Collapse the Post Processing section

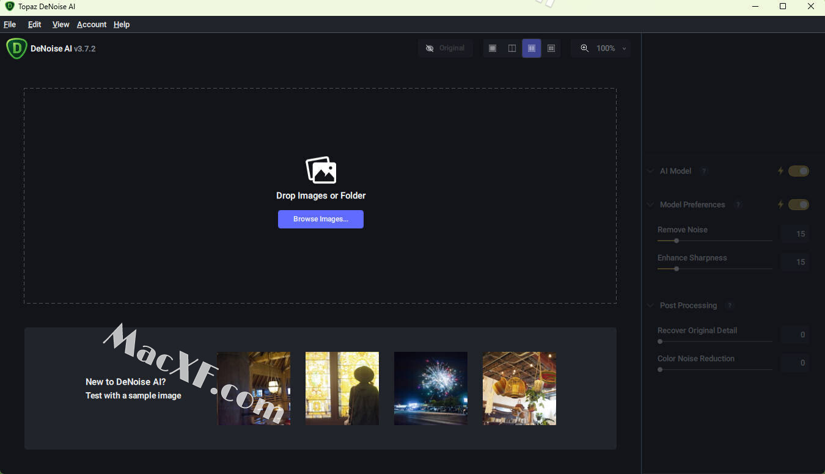coord(650,305)
